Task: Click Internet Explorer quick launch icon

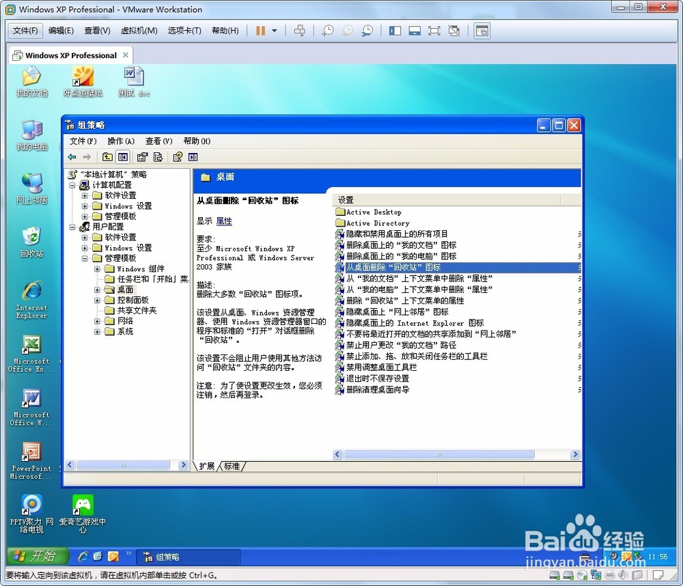Action: [x=83, y=557]
